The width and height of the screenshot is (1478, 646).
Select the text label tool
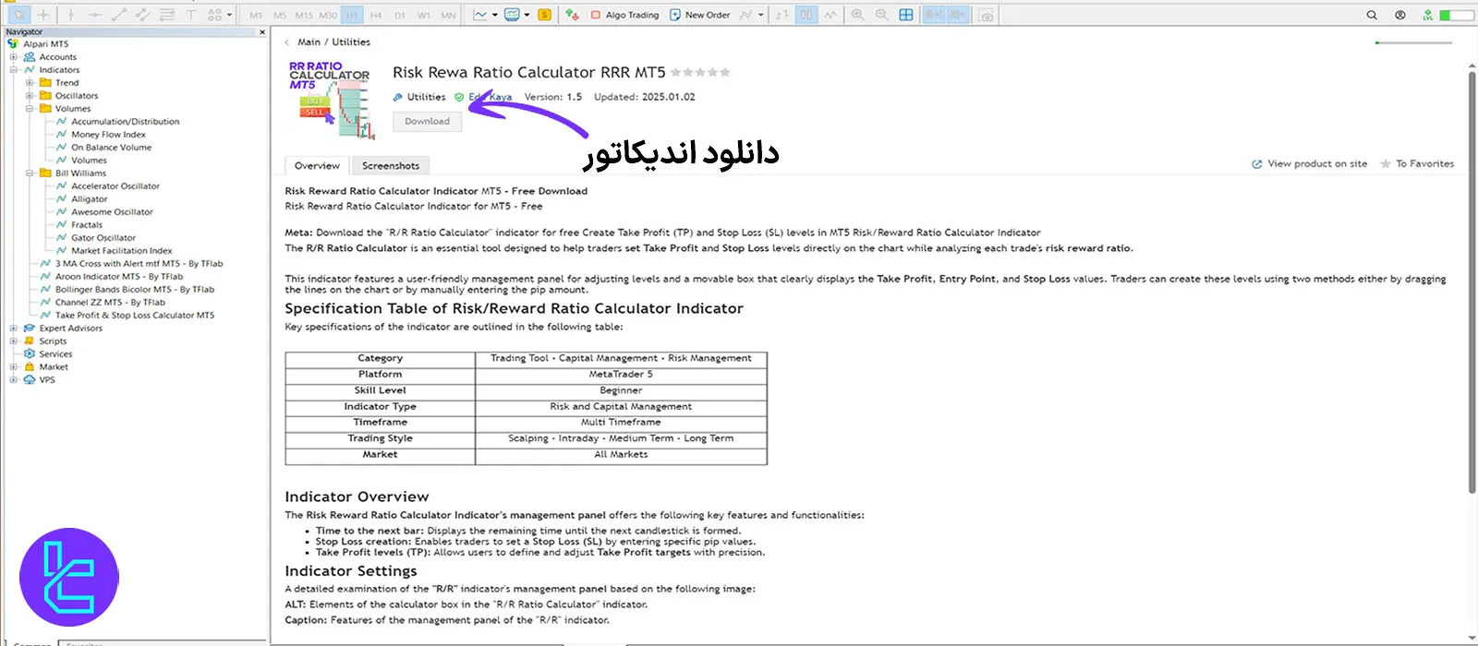(x=191, y=15)
